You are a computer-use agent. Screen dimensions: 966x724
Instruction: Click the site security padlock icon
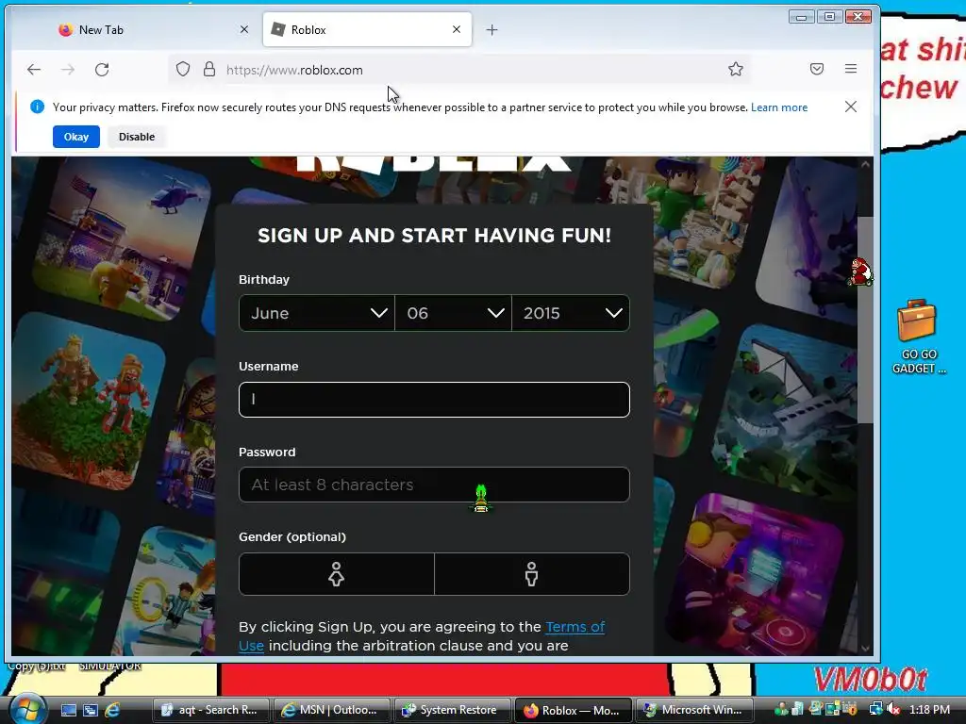209,69
